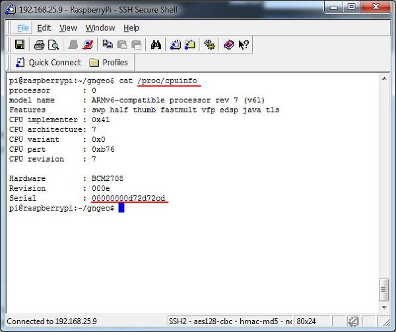Click the model name ARMv6-compatible processor text

point(178,100)
